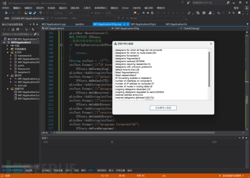The width and height of the screenshot is (250, 178).
Task: Select framework.h in the solution tree
Action: coord(25,55)
